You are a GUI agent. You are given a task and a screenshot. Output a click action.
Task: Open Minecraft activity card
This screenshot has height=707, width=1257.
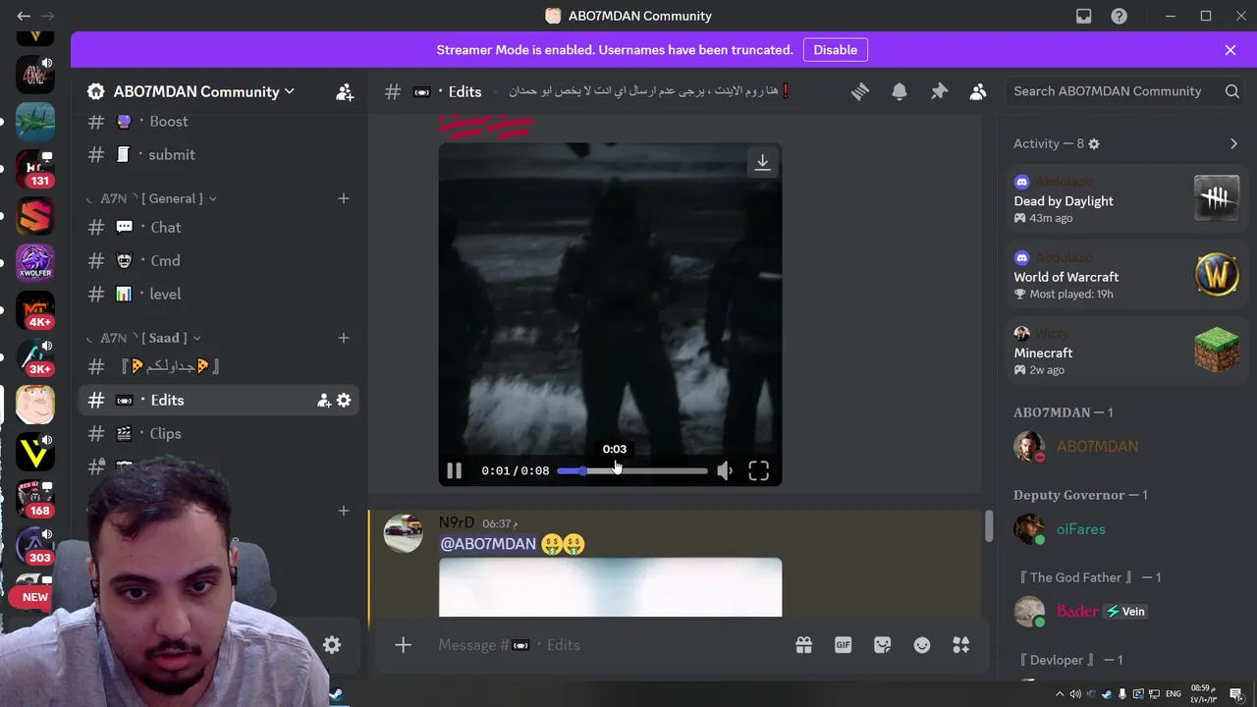coord(1127,352)
